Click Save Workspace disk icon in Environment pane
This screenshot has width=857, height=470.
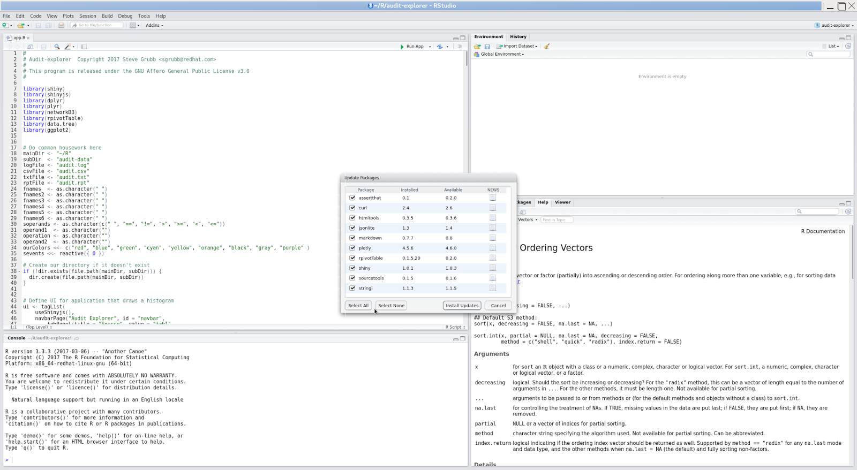[487, 47]
